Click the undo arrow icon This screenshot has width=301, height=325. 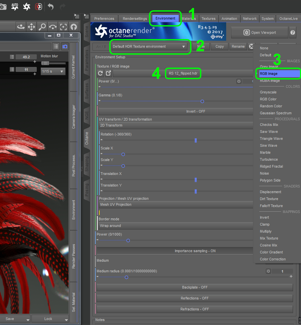click(50, 6)
